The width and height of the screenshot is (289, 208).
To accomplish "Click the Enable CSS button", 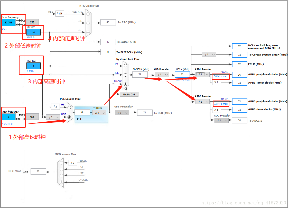I will tap(129, 94).
